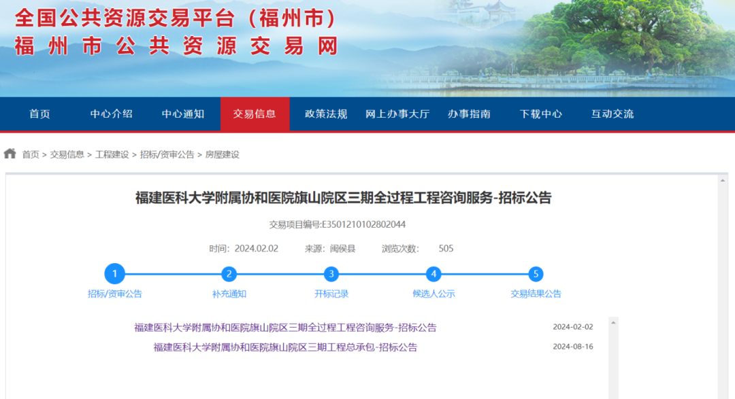This screenshot has width=735, height=399.
Task: Open 下载中心 in navigation bar
Action: [541, 114]
